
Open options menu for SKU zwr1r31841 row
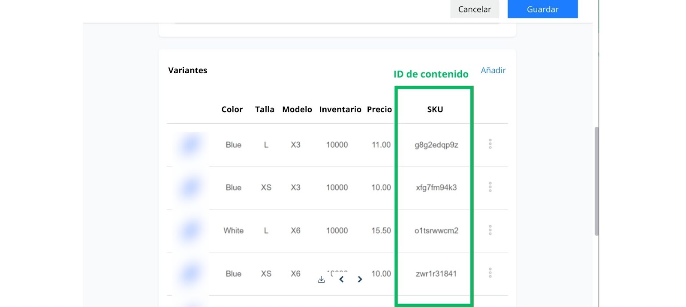490,273
